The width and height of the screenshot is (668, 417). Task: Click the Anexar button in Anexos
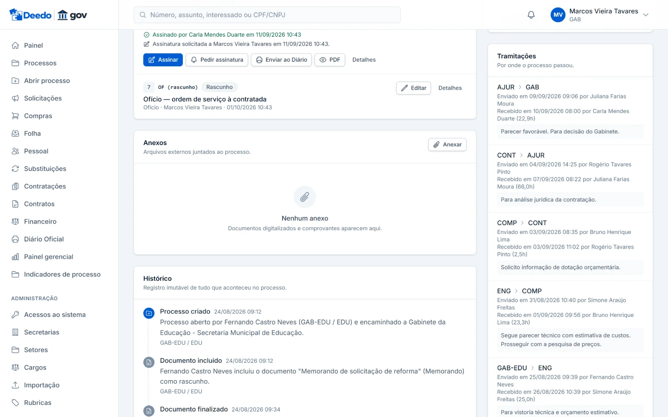(x=447, y=145)
